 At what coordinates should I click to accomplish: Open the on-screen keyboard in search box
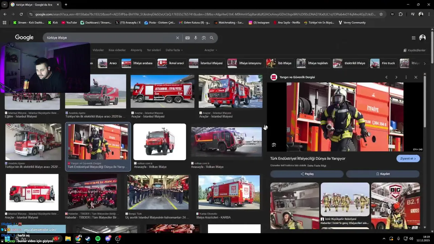pyautogui.click(x=188, y=38)
